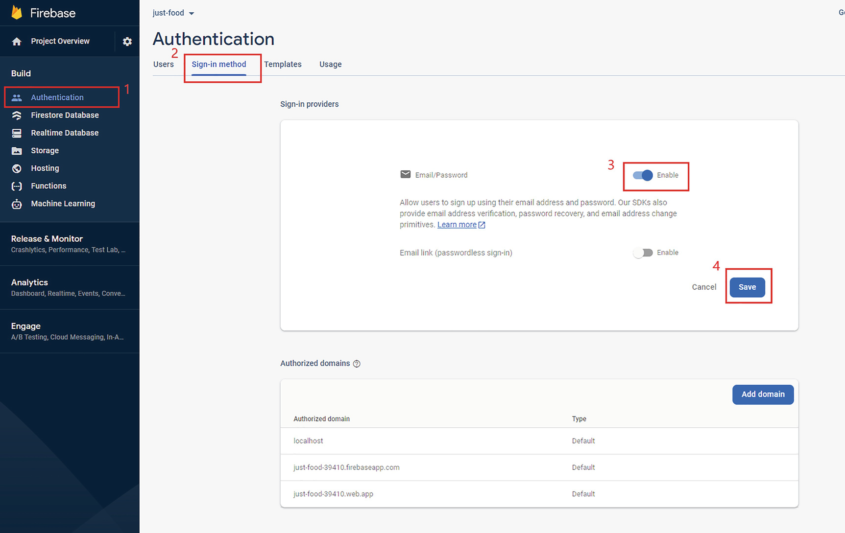Screen dimensions: 845x533
Task: Open Functions icon in sidebar
Action: [x=17, y=186]
